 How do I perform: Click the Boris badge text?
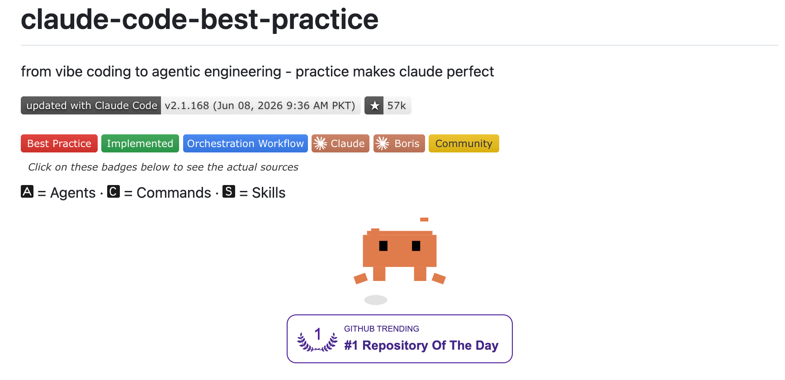407,143
